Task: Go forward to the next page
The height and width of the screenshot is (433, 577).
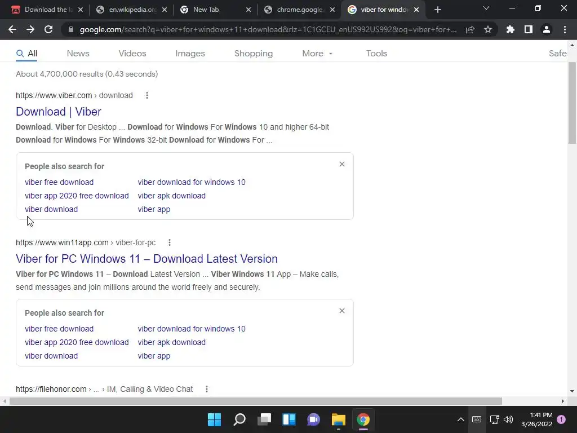Action: pos(30,29)
